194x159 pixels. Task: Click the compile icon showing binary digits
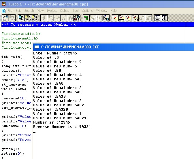click(21, 18)
